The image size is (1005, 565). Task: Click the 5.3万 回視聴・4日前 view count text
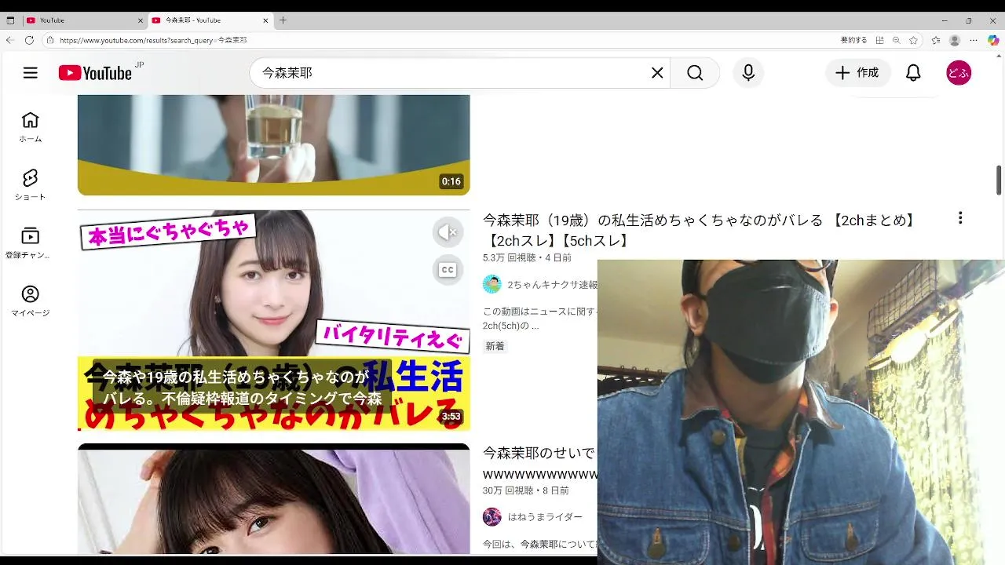(x=527, y=257)
